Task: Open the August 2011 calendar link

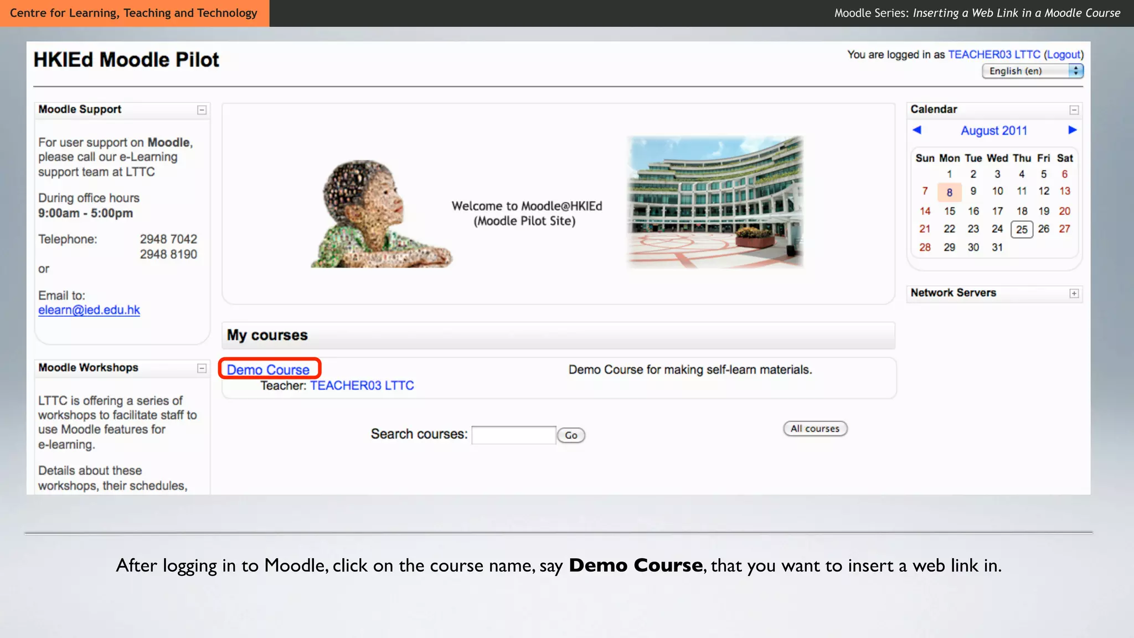Action: 993,131
